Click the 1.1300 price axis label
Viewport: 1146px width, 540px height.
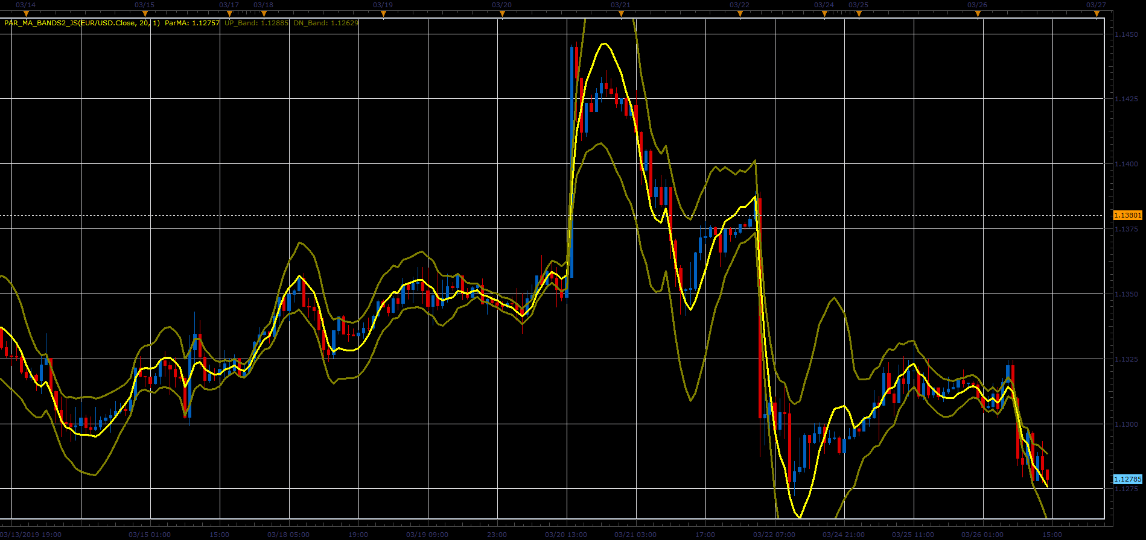(1126, 424)
